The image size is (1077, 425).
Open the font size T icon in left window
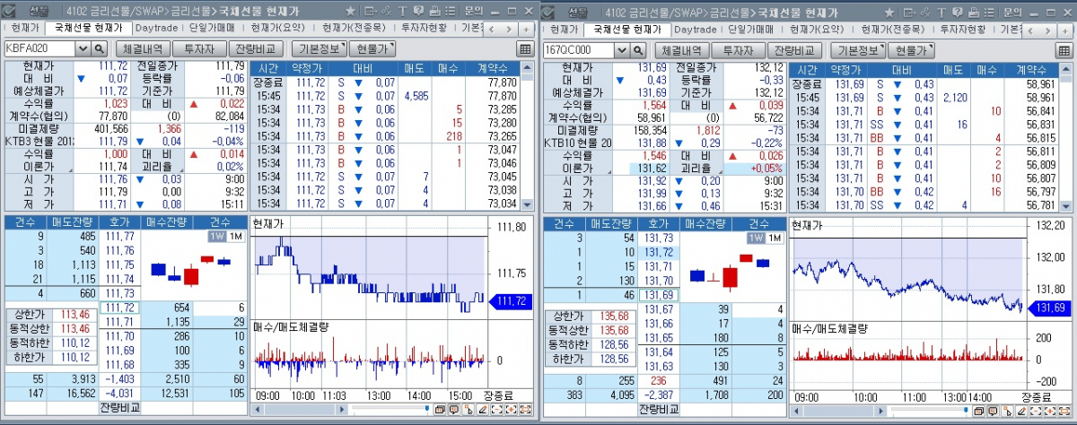click(x=402, y=11)
